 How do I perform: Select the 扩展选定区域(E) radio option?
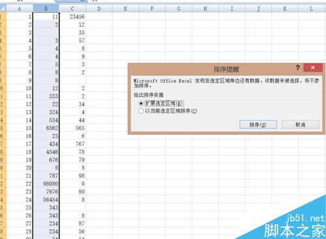point(161,103)
